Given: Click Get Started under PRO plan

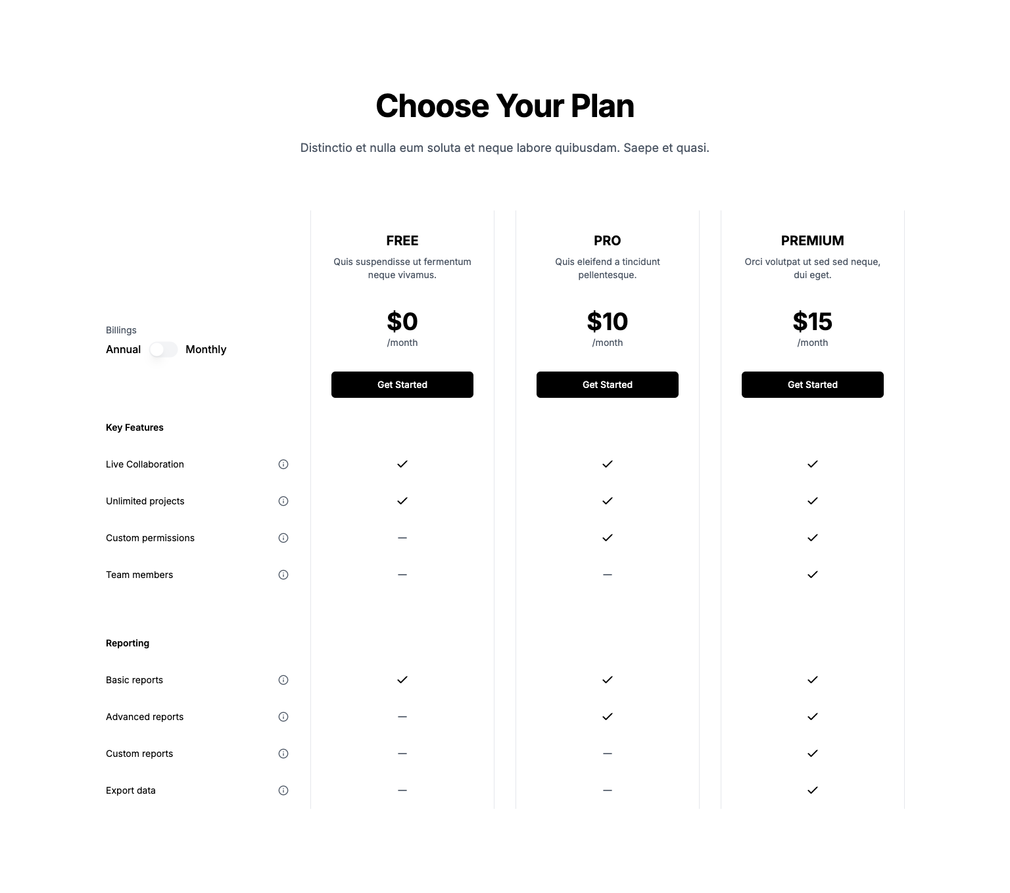Looking at the screenshot, I should point(608,385).
